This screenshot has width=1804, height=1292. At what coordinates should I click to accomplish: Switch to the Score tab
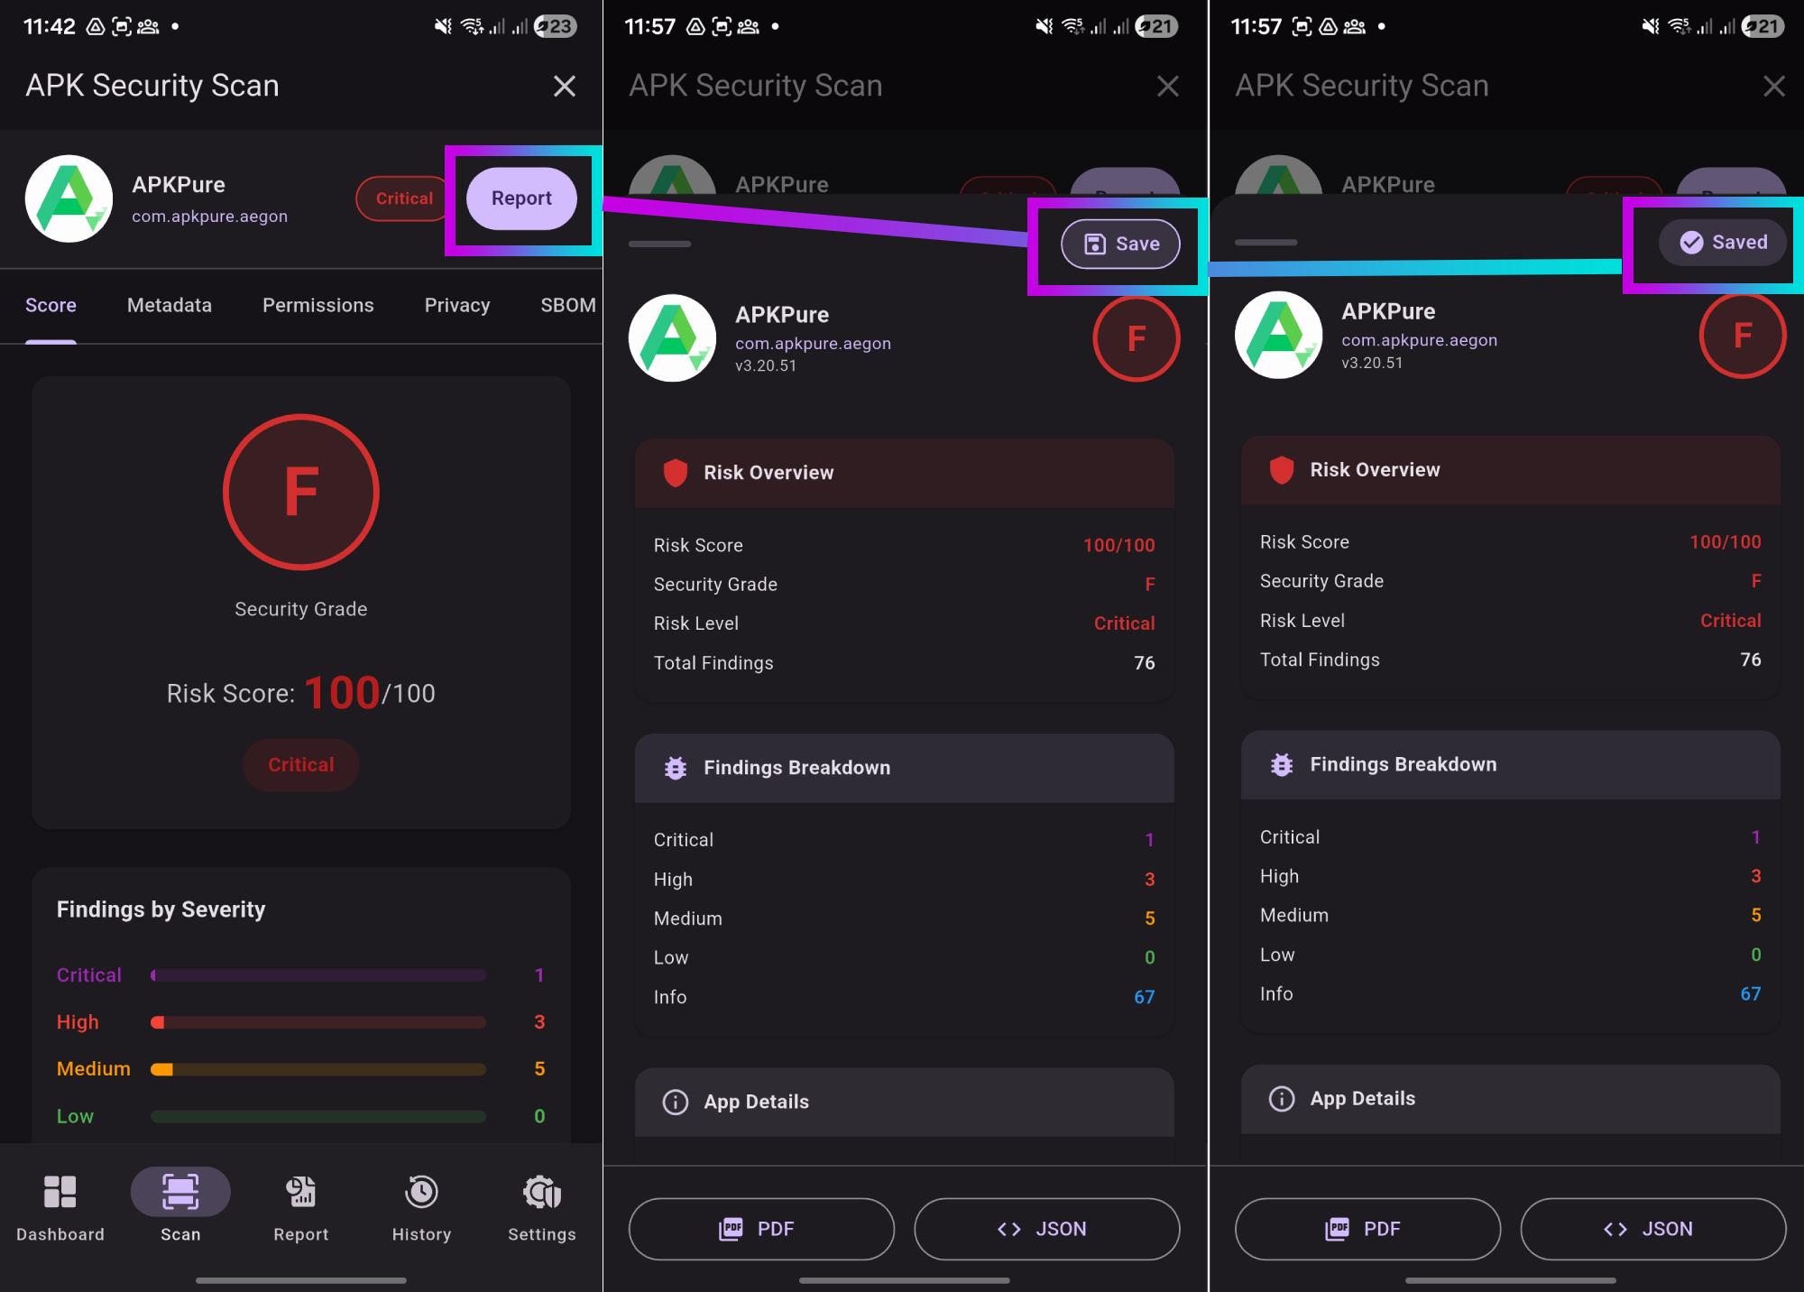point(51,306)
